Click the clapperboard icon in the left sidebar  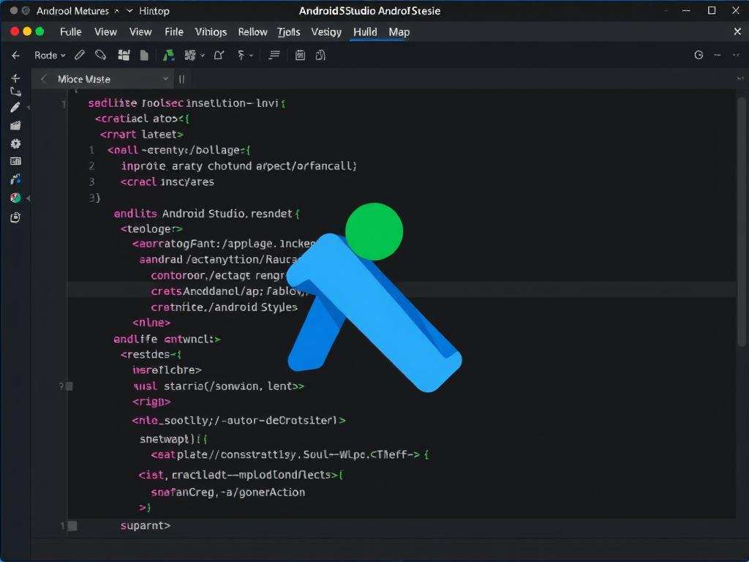click(x=15, y=126)
